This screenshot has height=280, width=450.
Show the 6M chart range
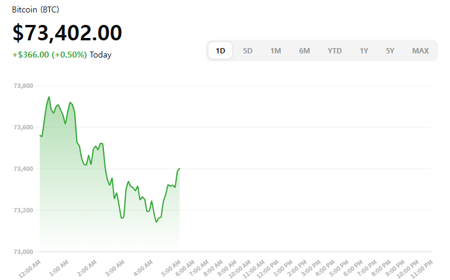(304, 51)
